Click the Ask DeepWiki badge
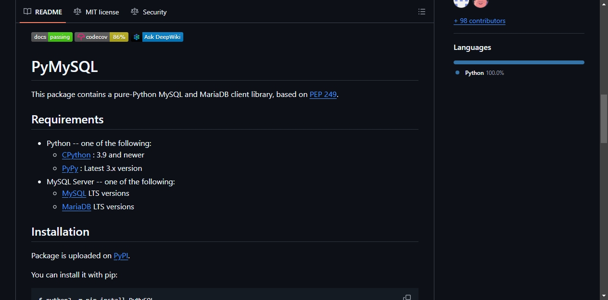This screenshot has height=300, width=608. click(157, 37)
